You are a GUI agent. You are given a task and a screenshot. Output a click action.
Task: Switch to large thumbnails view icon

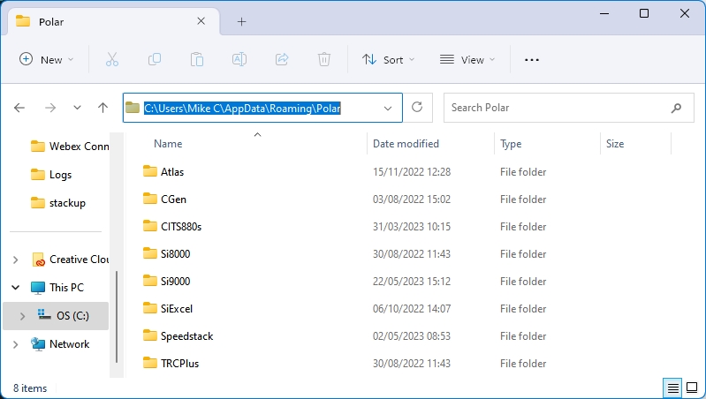click(692, 388)
